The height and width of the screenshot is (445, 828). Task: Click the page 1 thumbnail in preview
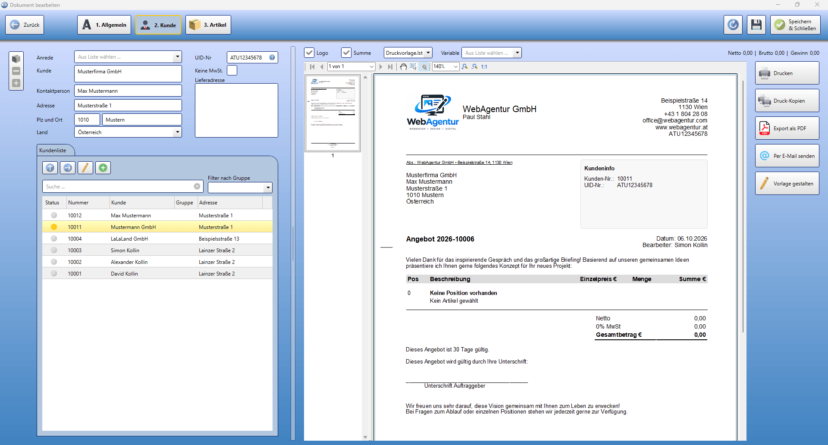pyautogui.click(x=333, y=113)
